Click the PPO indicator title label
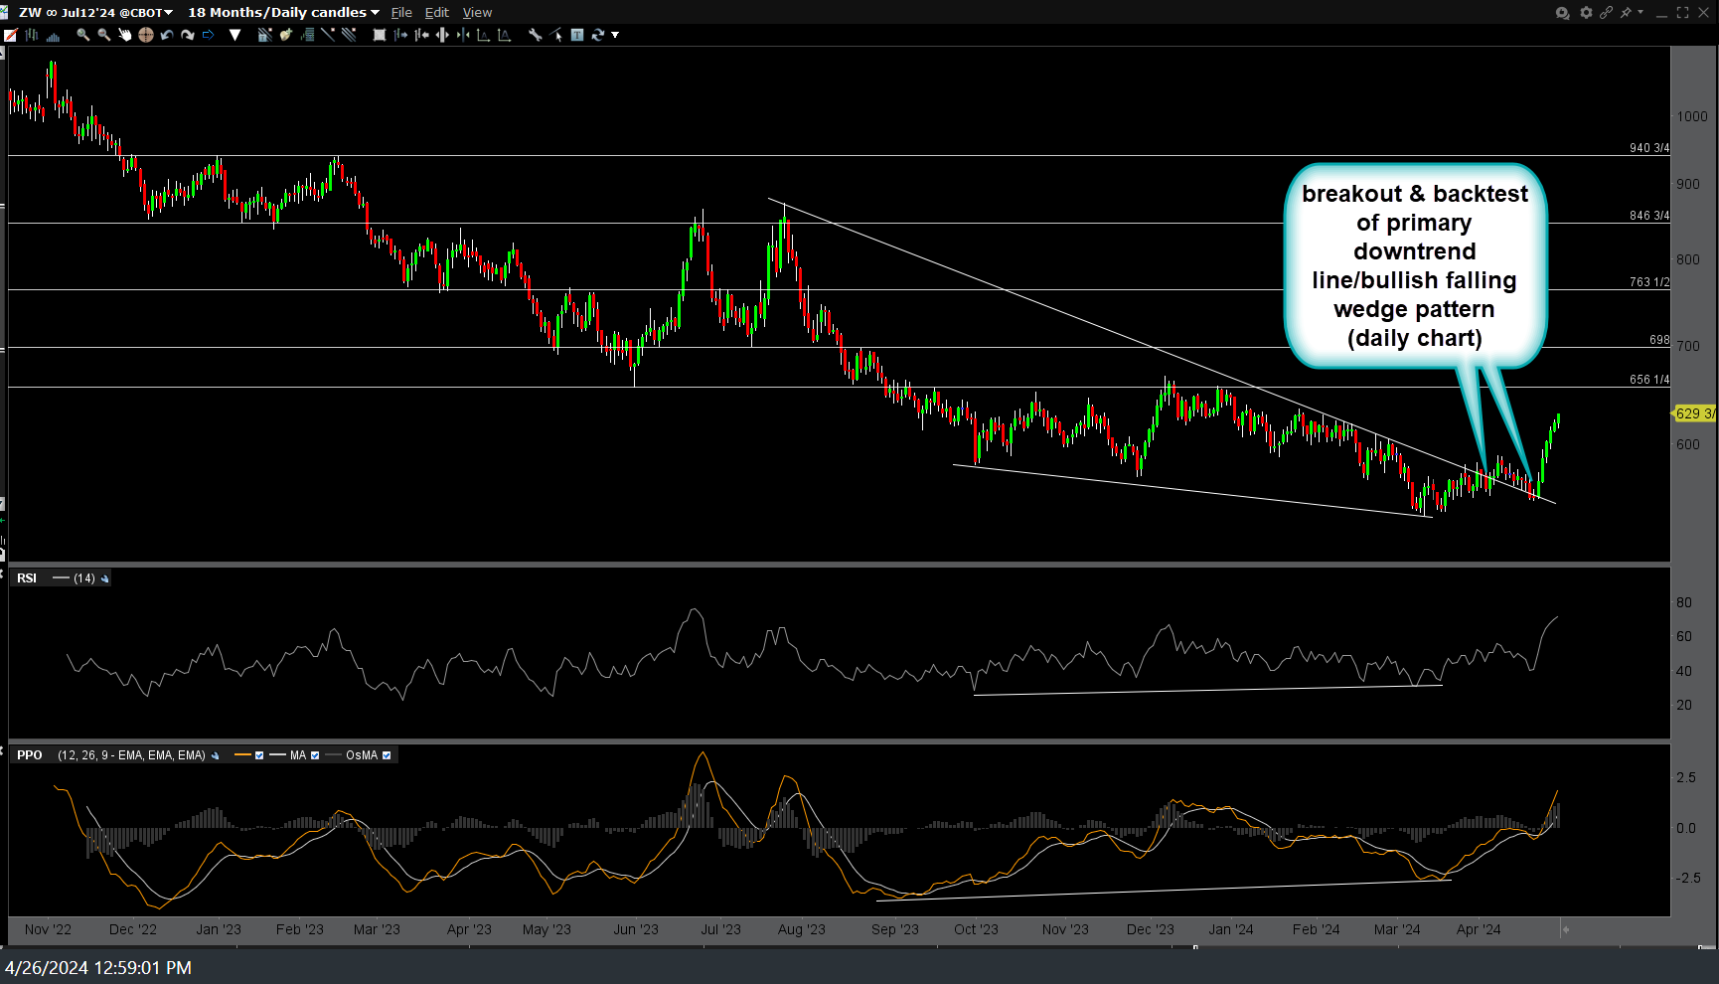 point(30,755)
